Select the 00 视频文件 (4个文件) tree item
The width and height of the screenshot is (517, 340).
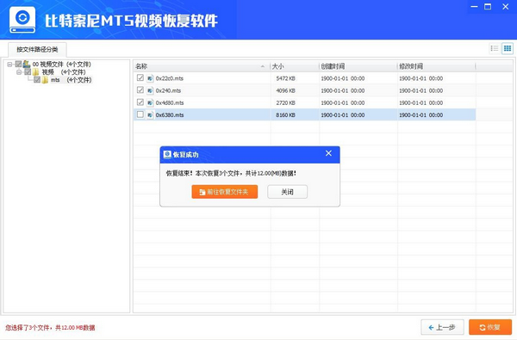(62, 64)
